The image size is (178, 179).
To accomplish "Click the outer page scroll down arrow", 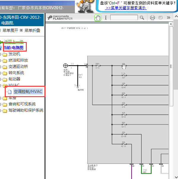I will (x=176, y=177).
